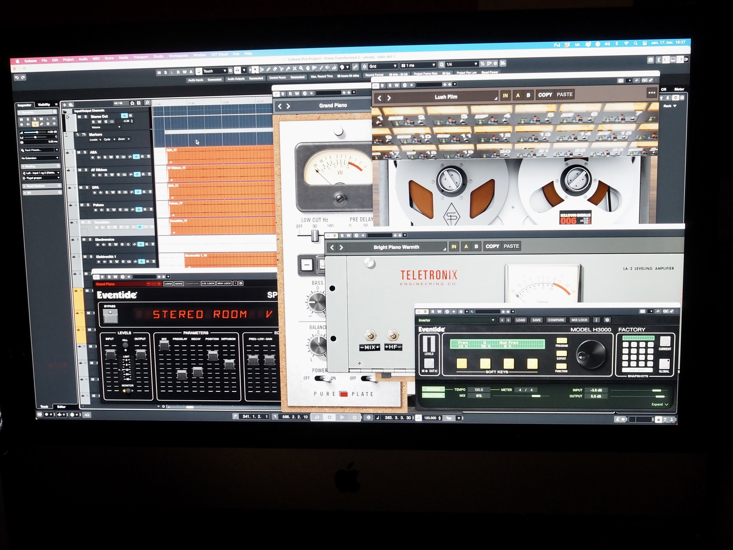Open the 1/4 quantize preset dropdown
Viewport: 733px width, 550px height.
click(x=475, y=64)
